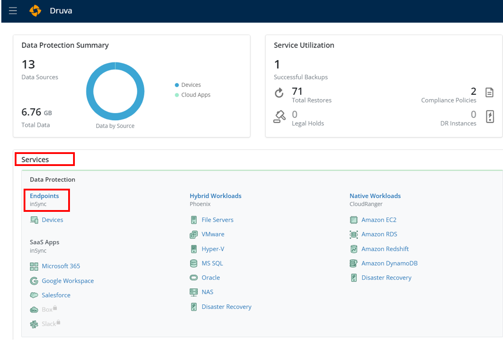This screenshot has width=503, height=340.
Task: Open the hamburger navigation menu
Action: [13, 11]
